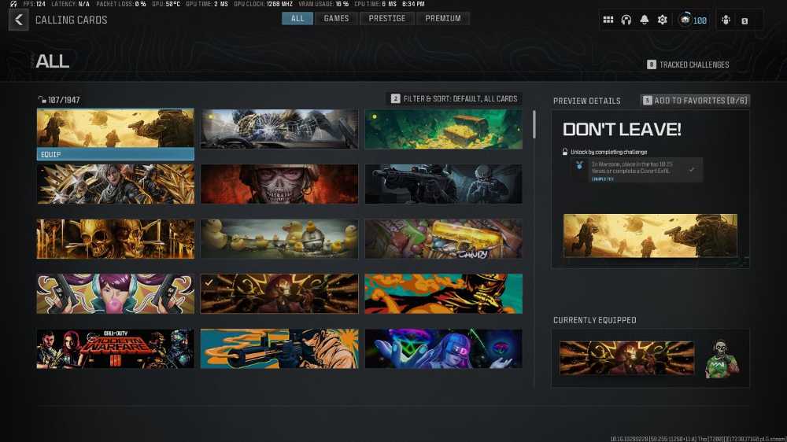The width and height of the screenshot is (787, 442).
Task: Select the dark soldiers aiming rifles card
Action: pyautogui.click(x=444, y=184)
